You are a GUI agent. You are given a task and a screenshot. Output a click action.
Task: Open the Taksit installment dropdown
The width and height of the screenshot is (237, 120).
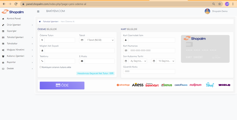100,40
